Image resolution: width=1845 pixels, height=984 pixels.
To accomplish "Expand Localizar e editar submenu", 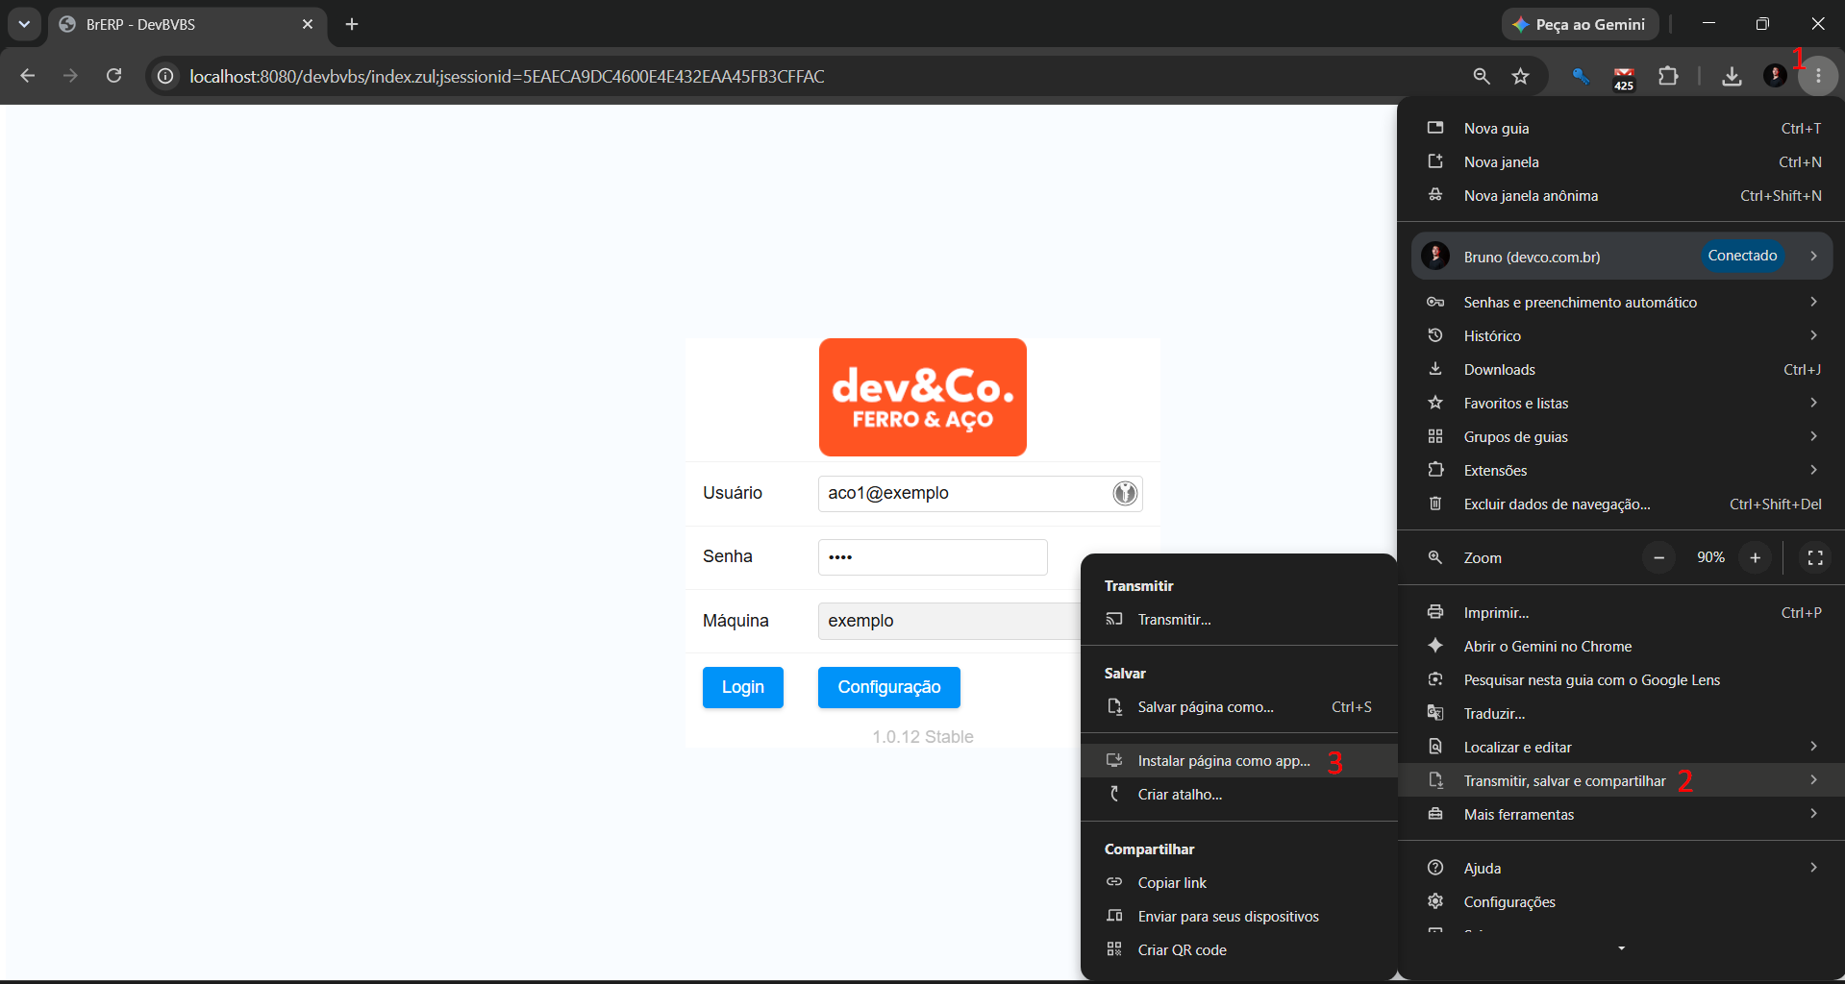I will tap(1623, 748).
